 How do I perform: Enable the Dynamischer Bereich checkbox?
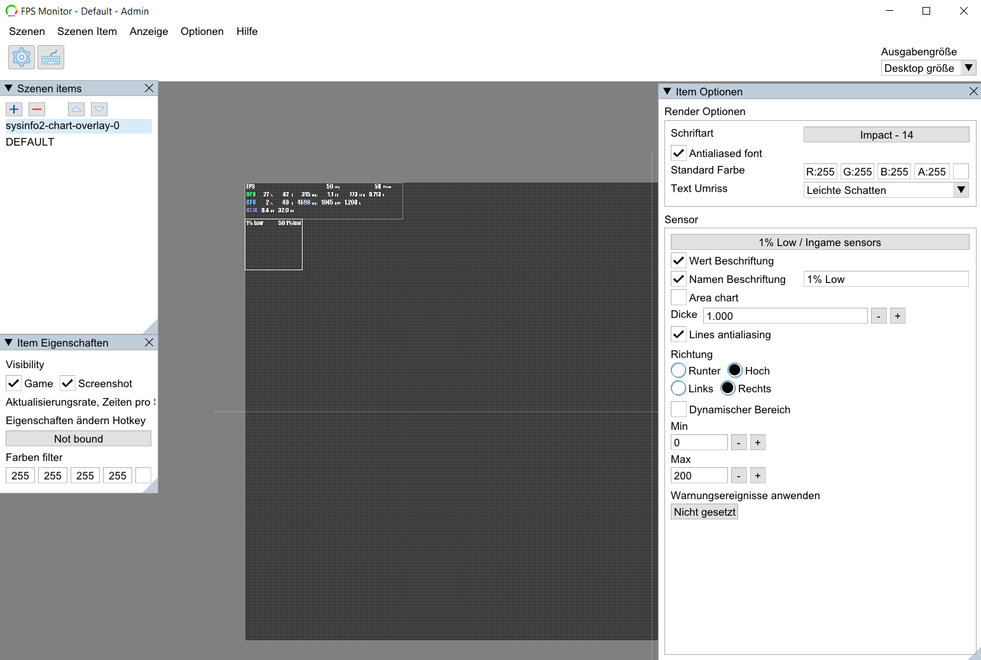[x=678, y=409]
